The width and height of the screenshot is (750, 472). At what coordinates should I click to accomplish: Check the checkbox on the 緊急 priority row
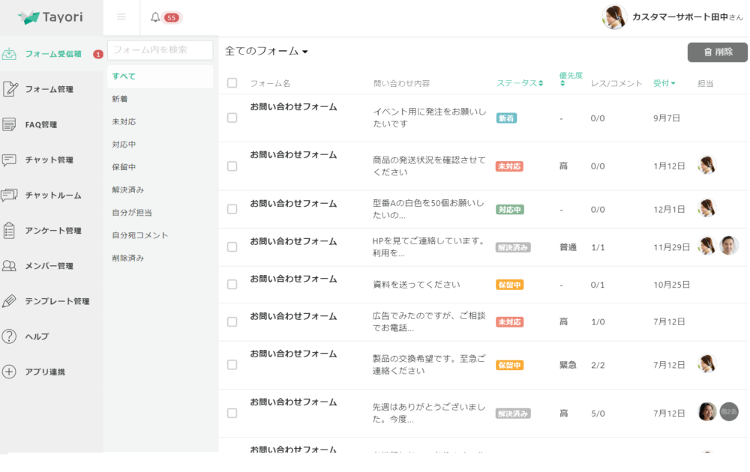click(x=232, y=365)
